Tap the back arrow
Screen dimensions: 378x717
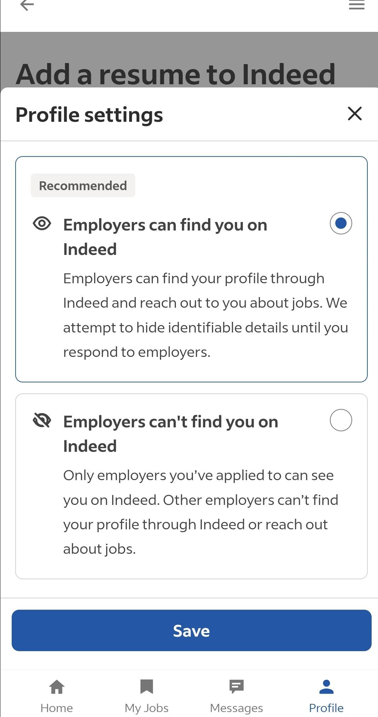coord(27,5)
